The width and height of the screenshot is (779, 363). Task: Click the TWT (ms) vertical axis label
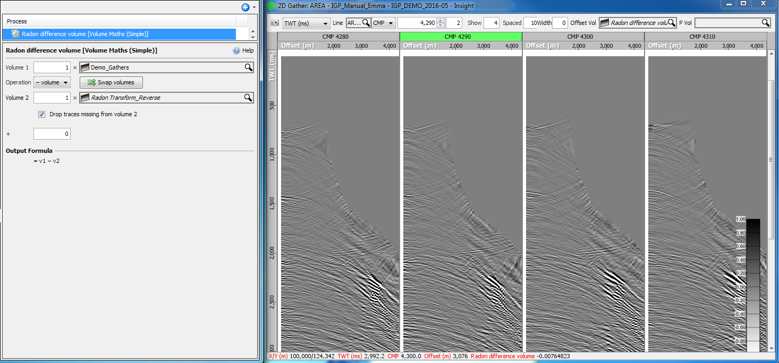pyautogui.click(x=272, y=66)
